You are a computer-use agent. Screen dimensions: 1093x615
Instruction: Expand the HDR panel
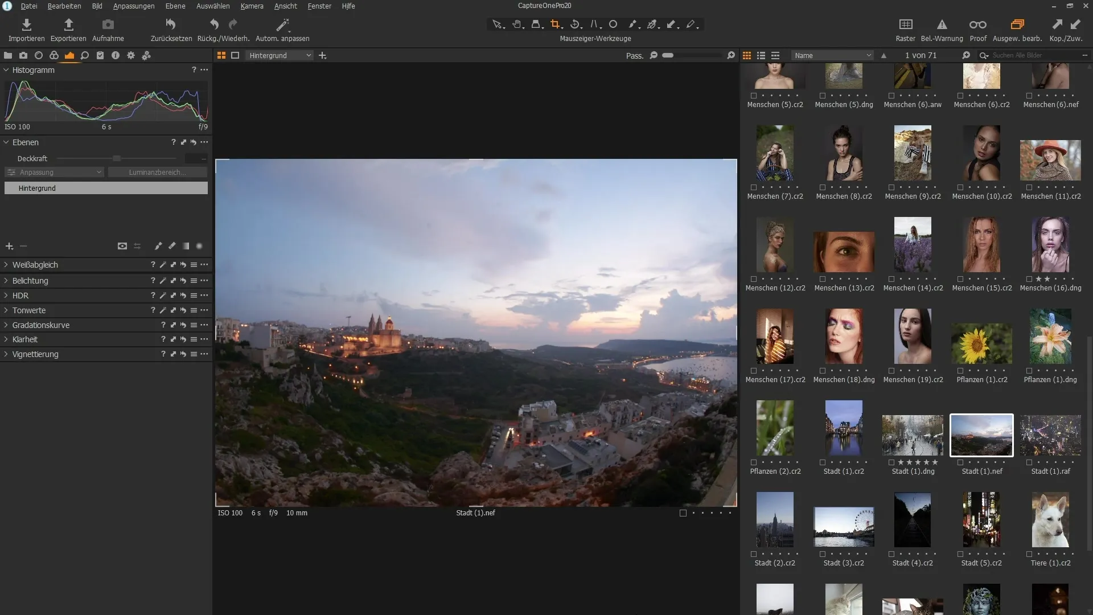click(x=6, y=296)
